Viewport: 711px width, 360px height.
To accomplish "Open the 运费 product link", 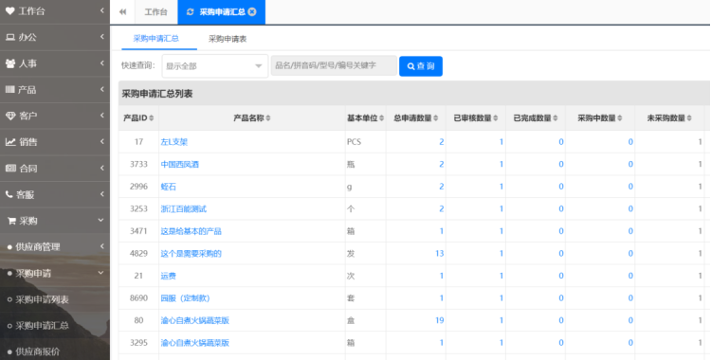I will coord(168,276).
